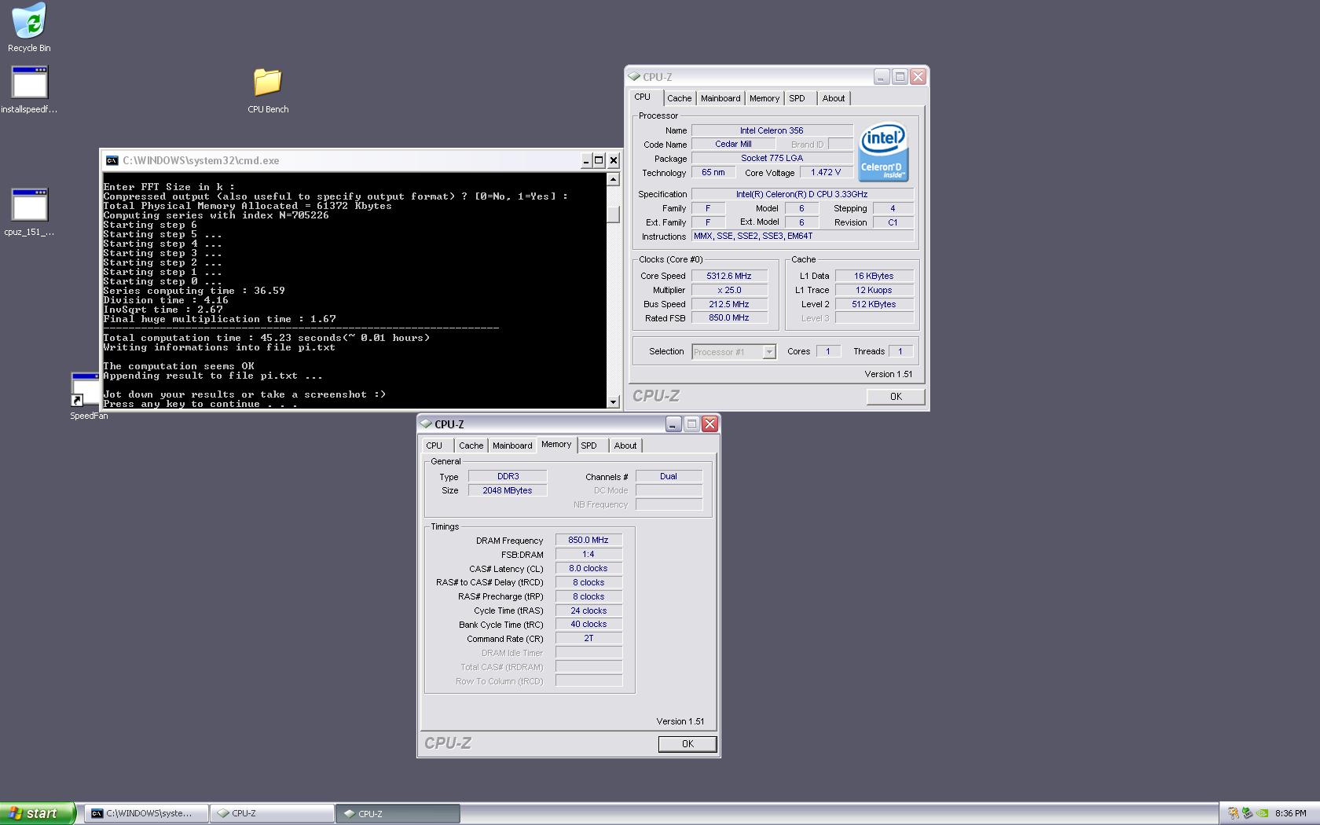Click cmd window scroll down arrow
The height and width of the screenshot is (825, 1320).
coord(613,402)
